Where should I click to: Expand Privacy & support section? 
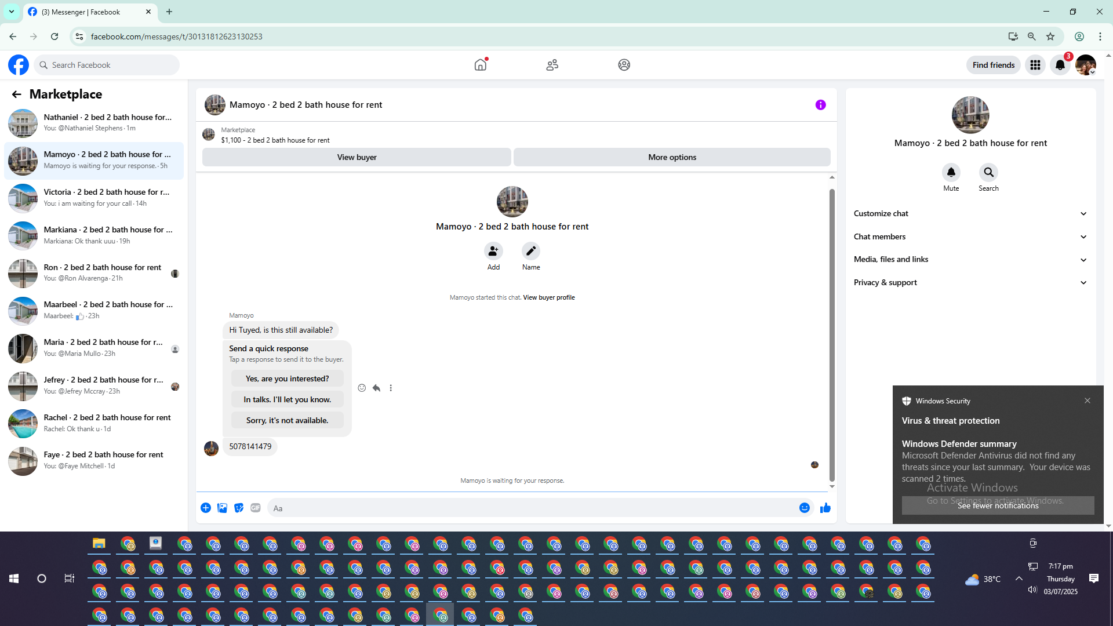click(x=970, y=283)
